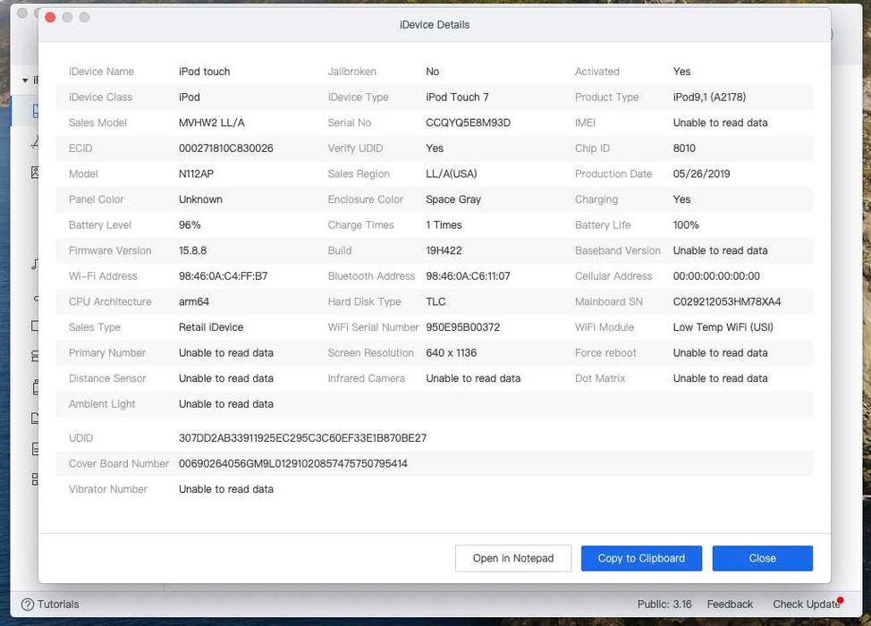Click the Baseband Version 'Unable to read data' value
The image size is (871, 626).
(x=721, y=250)
